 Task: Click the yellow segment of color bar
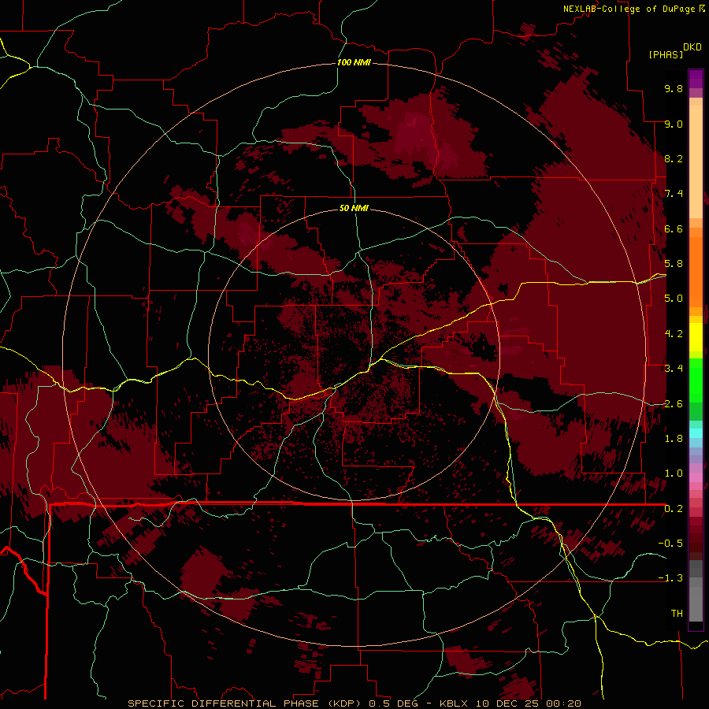coord(696,336)
